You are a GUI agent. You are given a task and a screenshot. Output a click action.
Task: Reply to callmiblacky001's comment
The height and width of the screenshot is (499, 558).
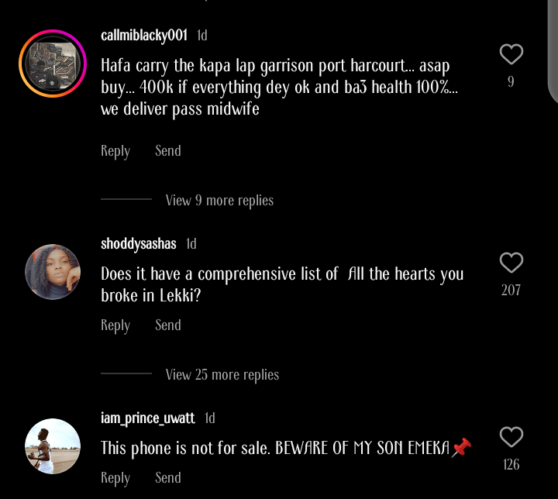coord(115,150)
